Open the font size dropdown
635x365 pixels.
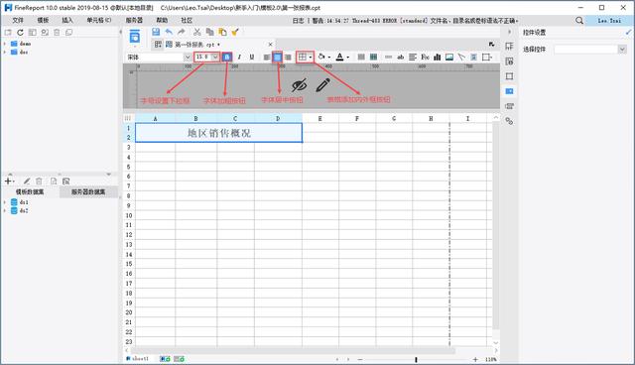click(215, 58)
